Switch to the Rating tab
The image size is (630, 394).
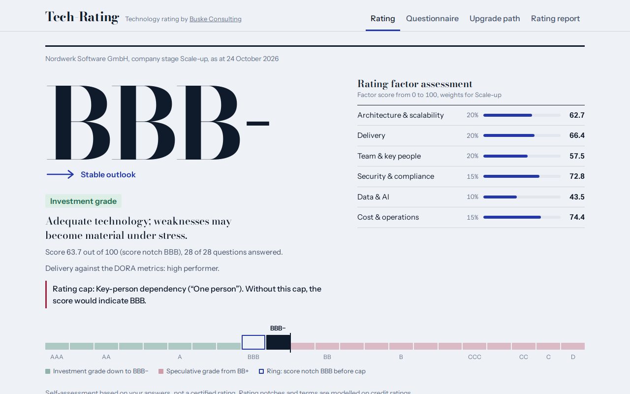383,19
